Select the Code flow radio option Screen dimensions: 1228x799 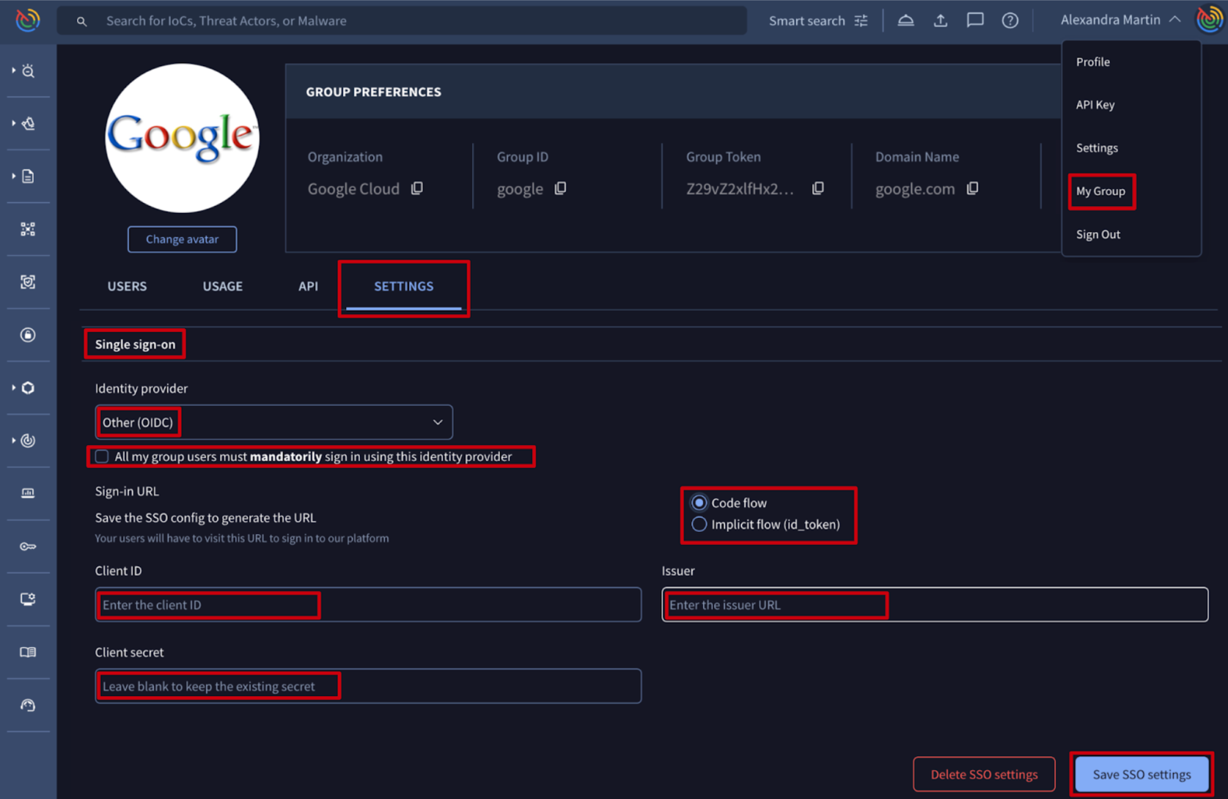tap(698, 503)
